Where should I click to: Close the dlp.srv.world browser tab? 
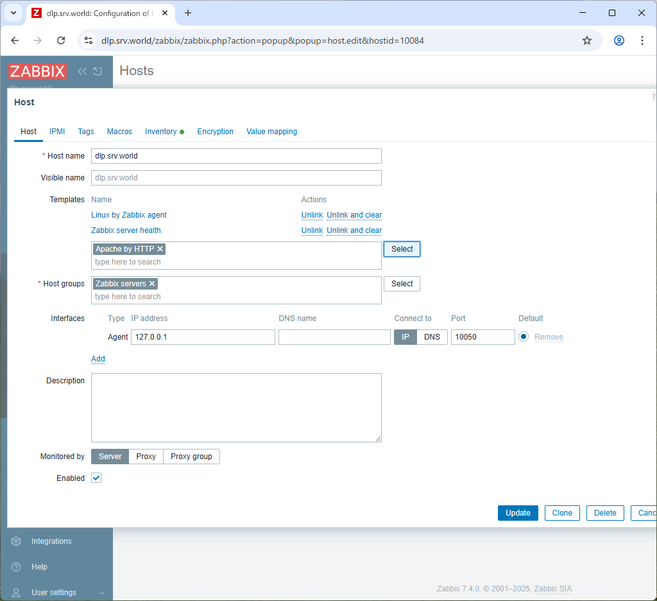pos(165,13)
